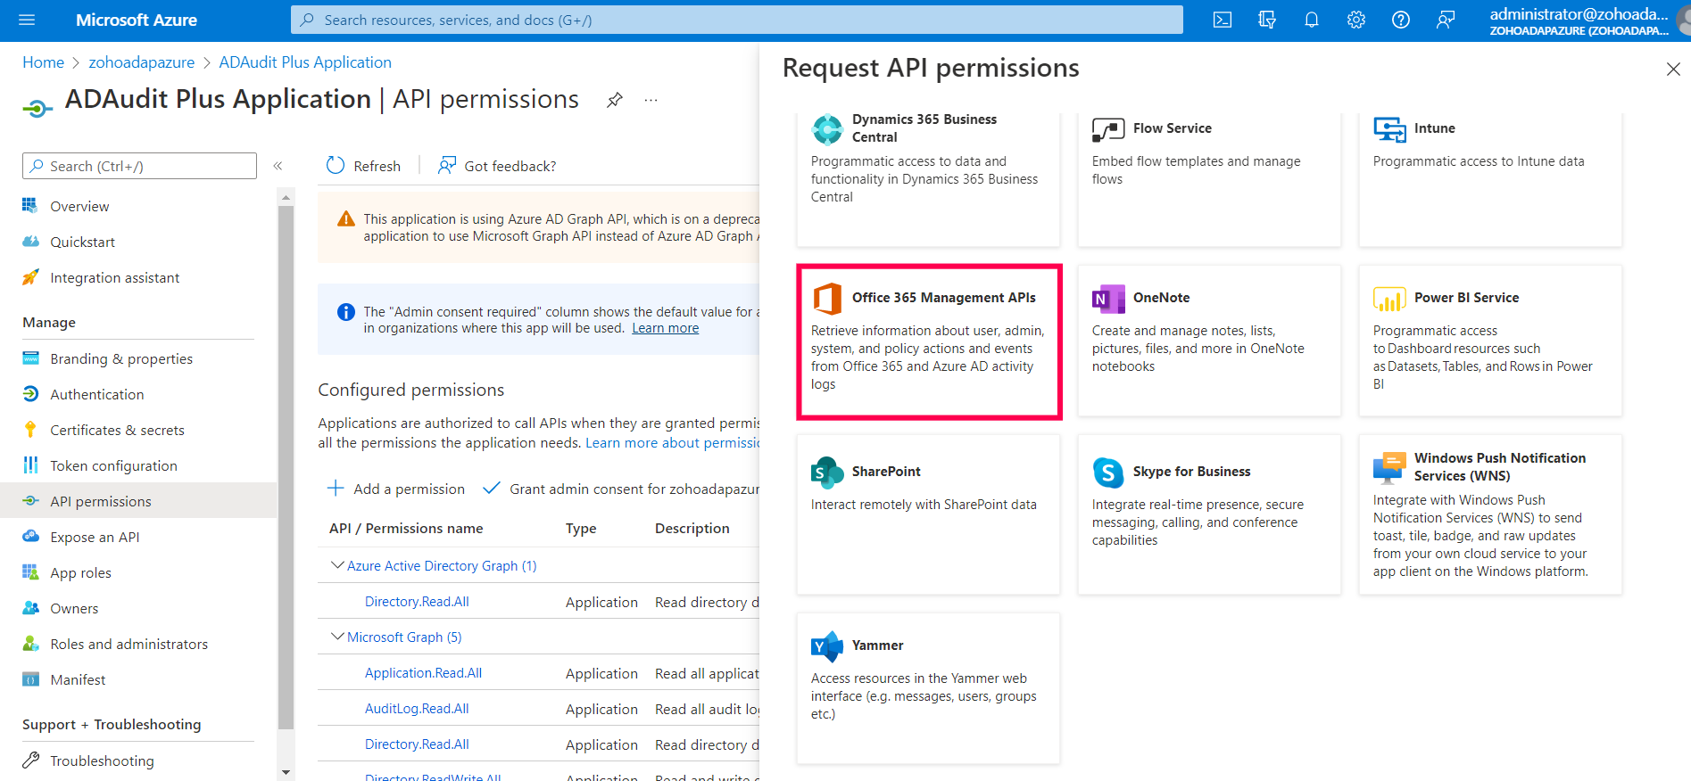Viewport: 1691px width, 781px height.
Task: Open the portal settings gear
Action: point(1355,20)
